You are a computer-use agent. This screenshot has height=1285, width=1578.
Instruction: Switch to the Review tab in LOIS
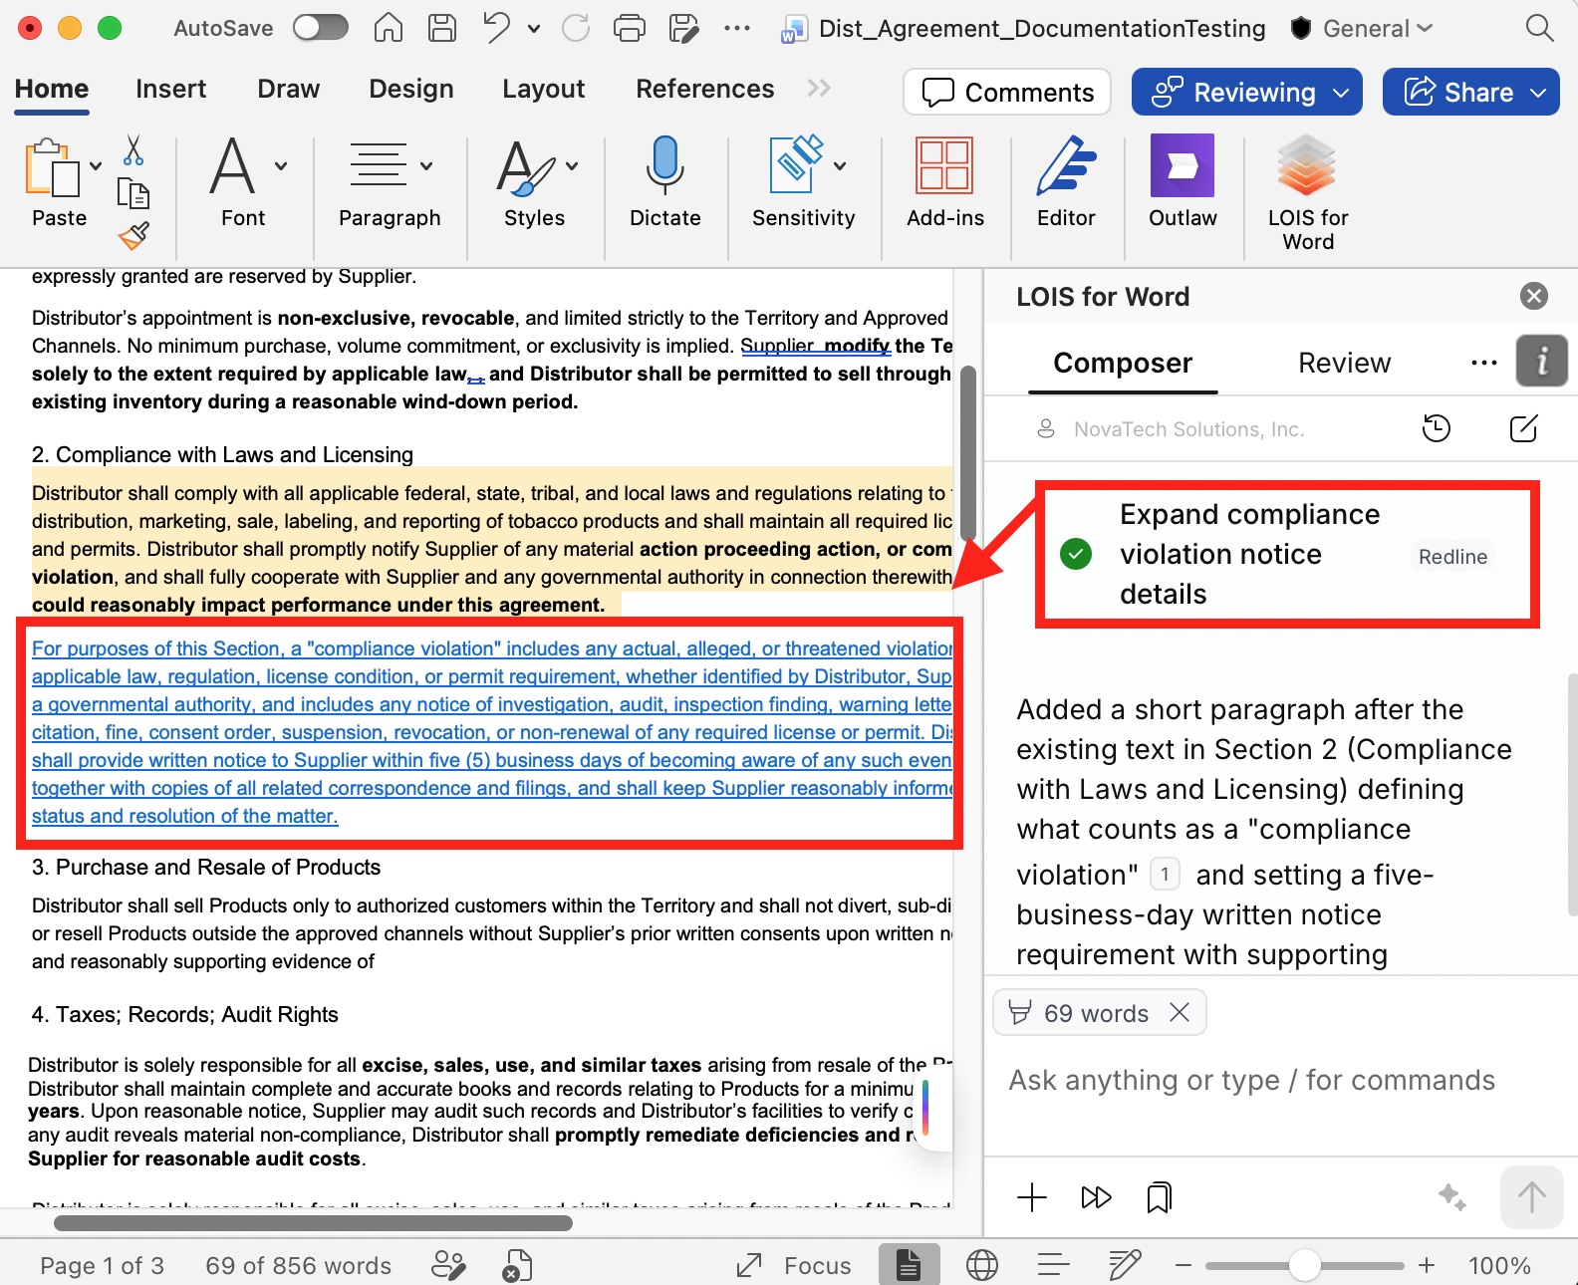1344,363
